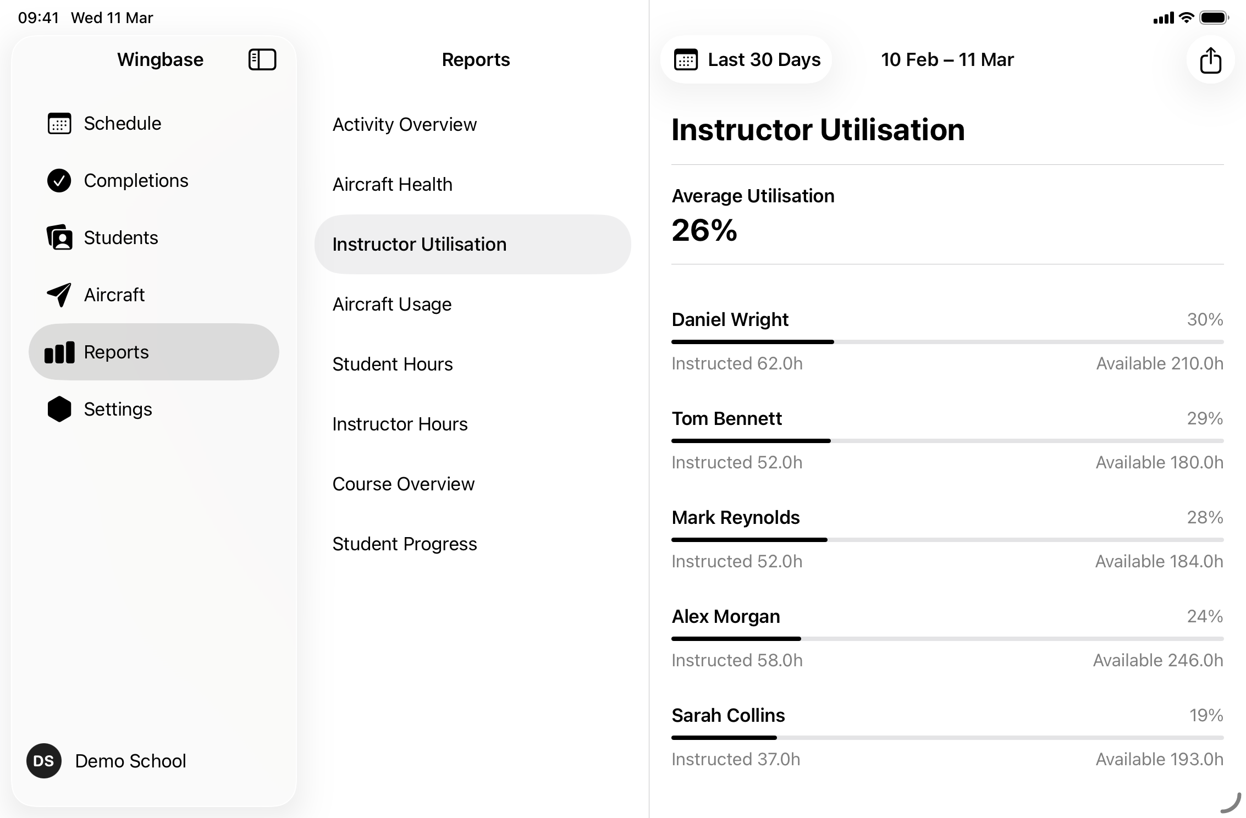
Task: Click Alex Morgan's utilisation bar
Action: (x=947, y=639)
